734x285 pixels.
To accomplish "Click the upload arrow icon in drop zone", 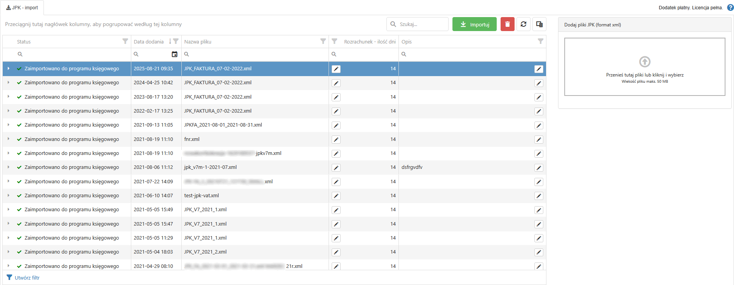I will [645, 62].
